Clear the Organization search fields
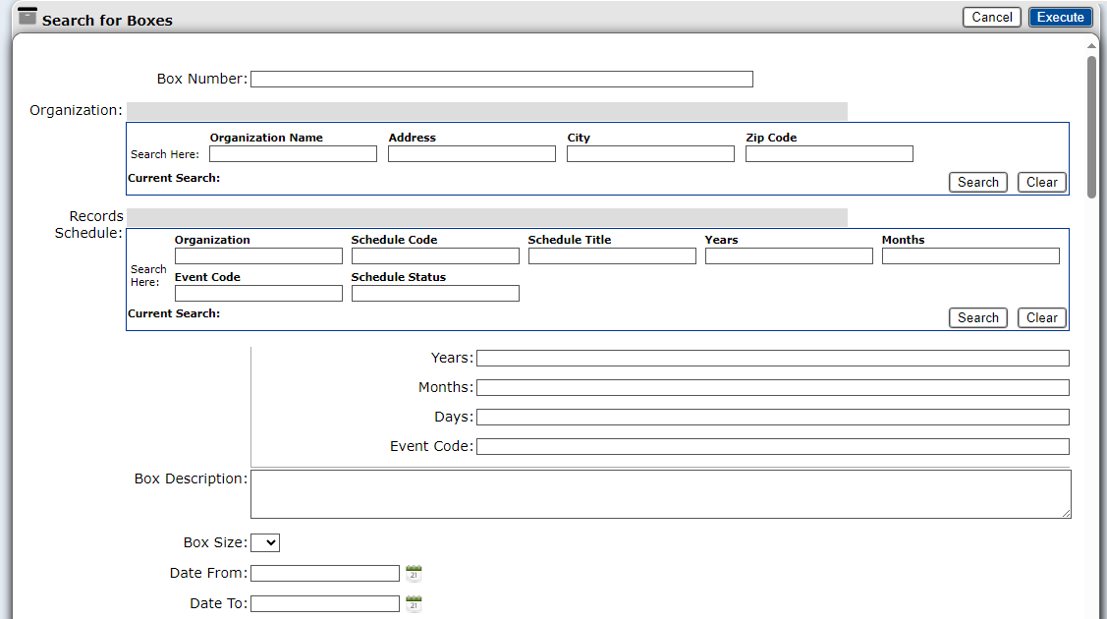 point(1041,182)
